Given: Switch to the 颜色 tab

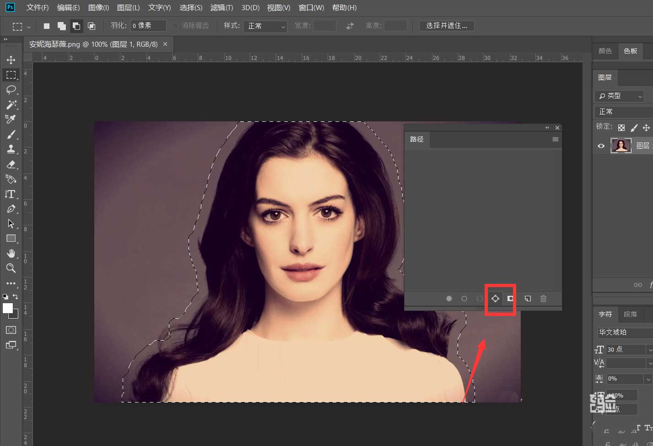Looking at the screenshot, I should (x=605, y=51).
